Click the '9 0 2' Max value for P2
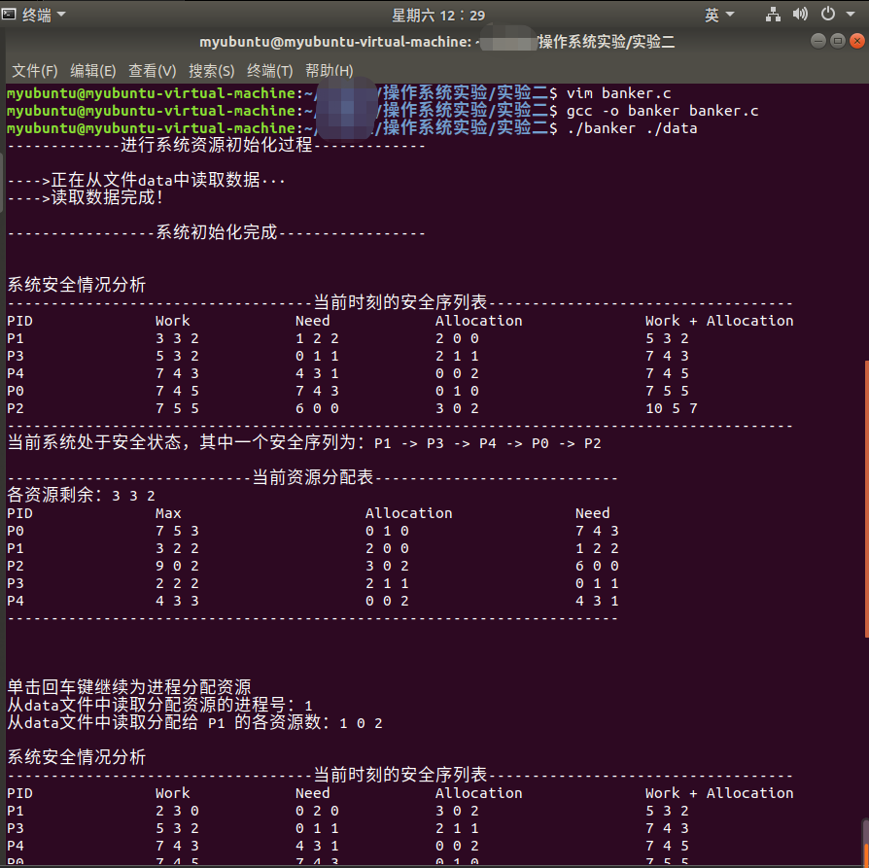This screenshot has width=869, height=868. (x=177, y=566)
